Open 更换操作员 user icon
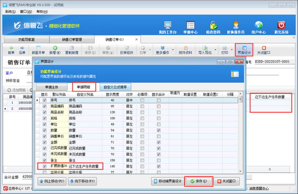 236,28
